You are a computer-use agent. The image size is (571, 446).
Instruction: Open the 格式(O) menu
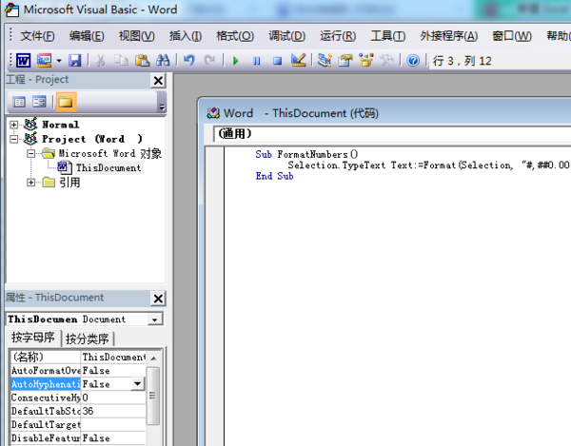[x=235, y=35]
